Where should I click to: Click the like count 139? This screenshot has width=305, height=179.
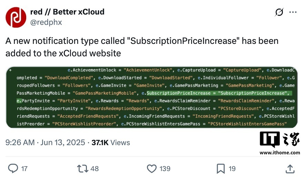click(x=165, y=168)
